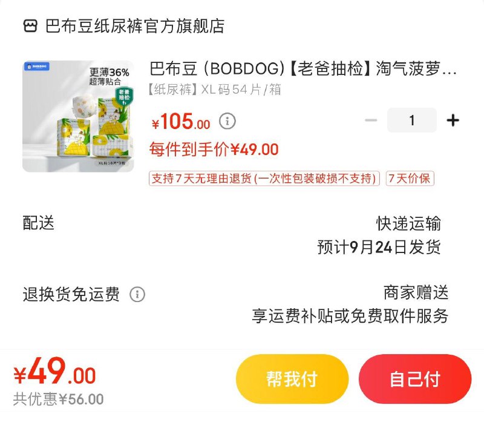Tap the 自己付 red button
The image size is (484, 425).
415,378
